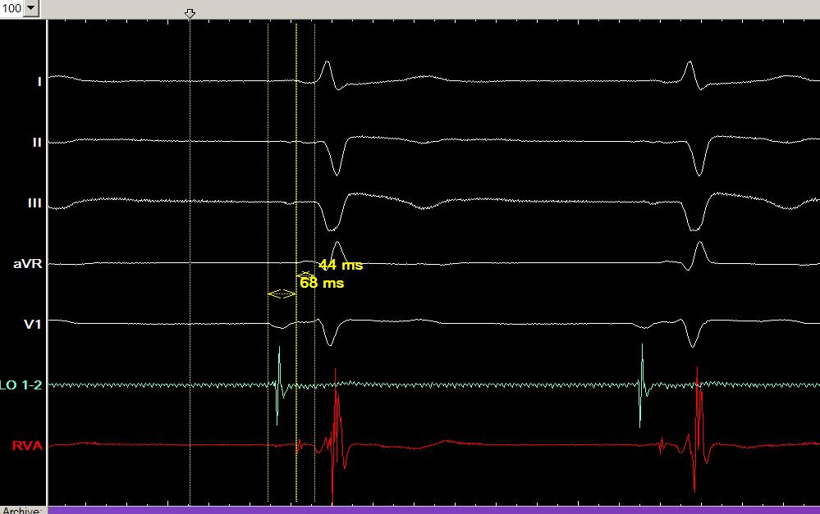Select the aVR channel label

tap(28, 263)
